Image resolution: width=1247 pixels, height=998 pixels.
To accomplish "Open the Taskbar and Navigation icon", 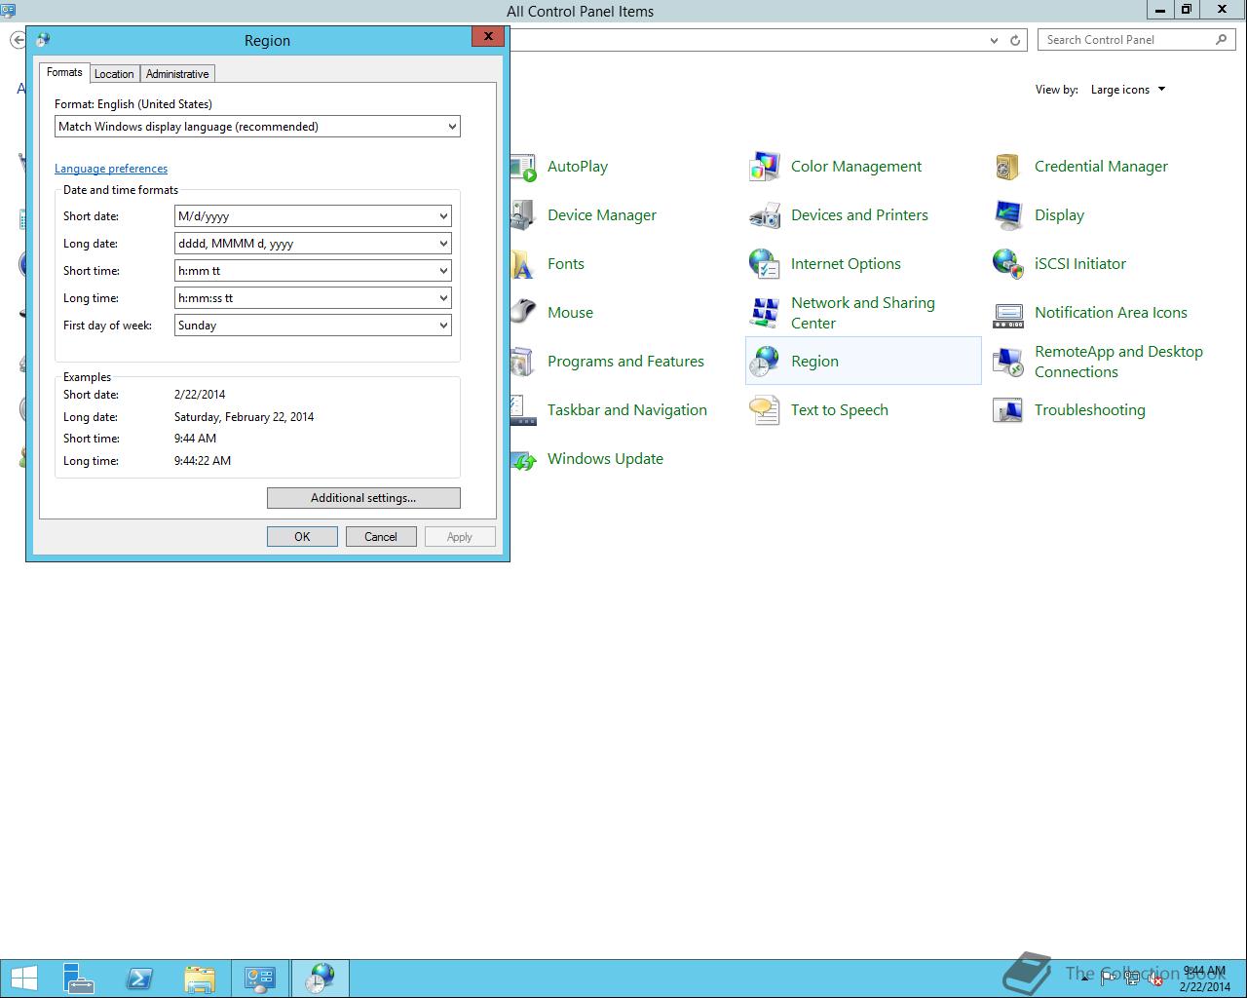I will click(x=523, y=410).
